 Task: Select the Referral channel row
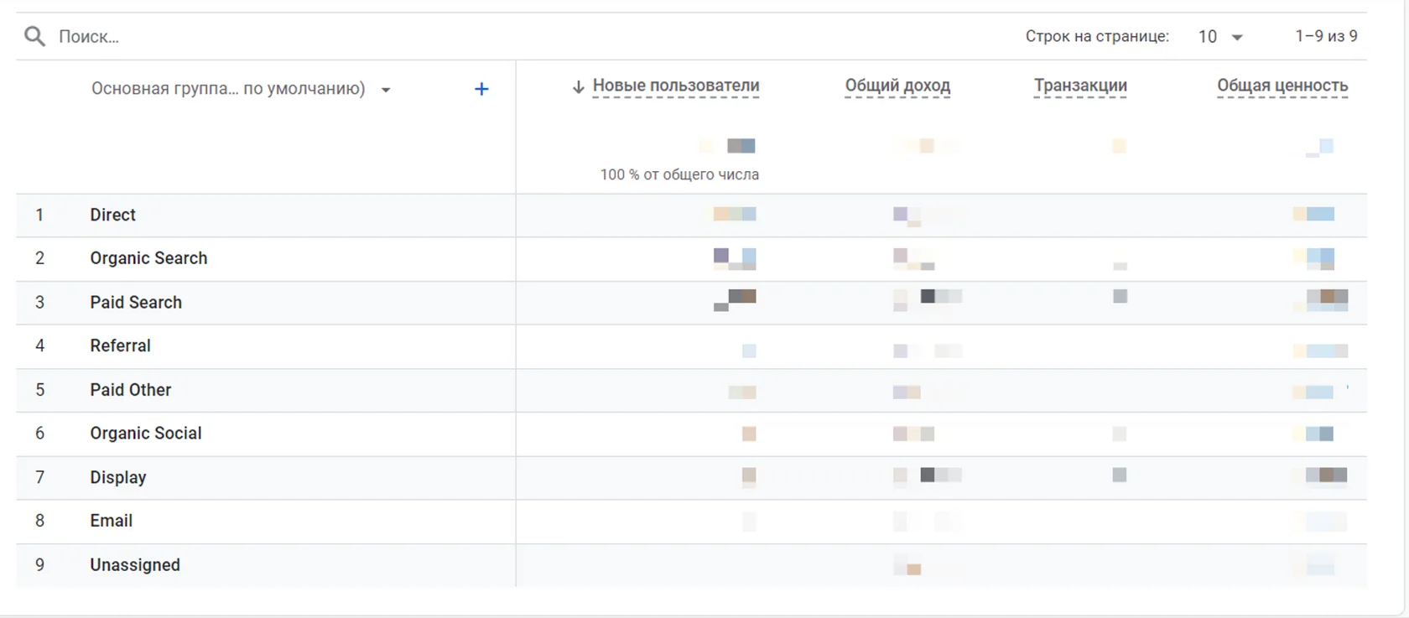coord(691,346)
